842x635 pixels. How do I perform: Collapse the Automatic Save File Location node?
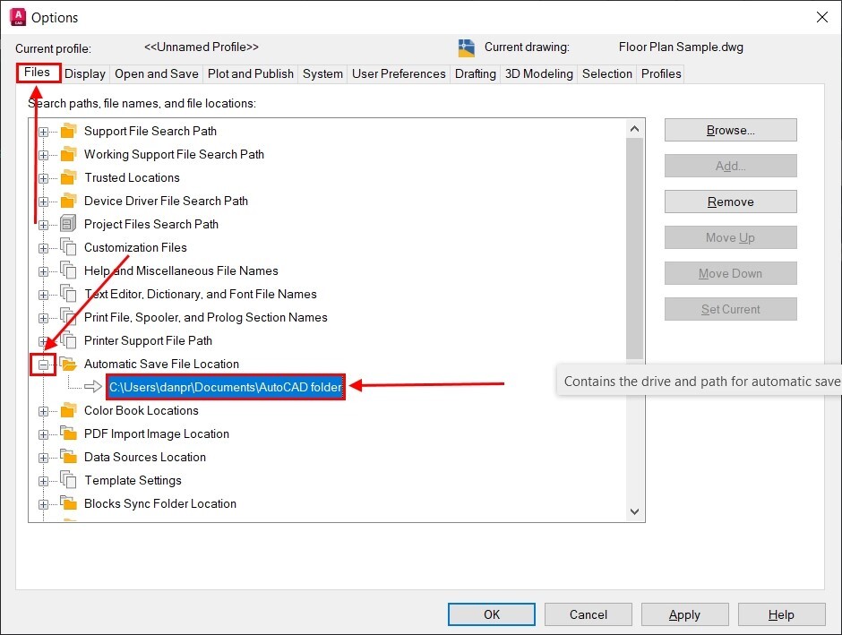click(x=43, y=365)
